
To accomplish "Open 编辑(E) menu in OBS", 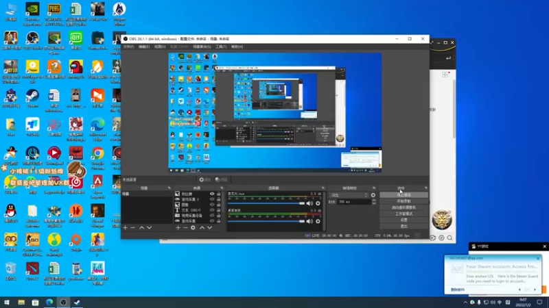I will (144, 47).
